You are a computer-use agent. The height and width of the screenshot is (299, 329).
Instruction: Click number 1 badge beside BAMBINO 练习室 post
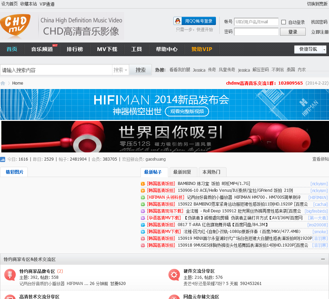pyautogui.click(x=143, y=184)
